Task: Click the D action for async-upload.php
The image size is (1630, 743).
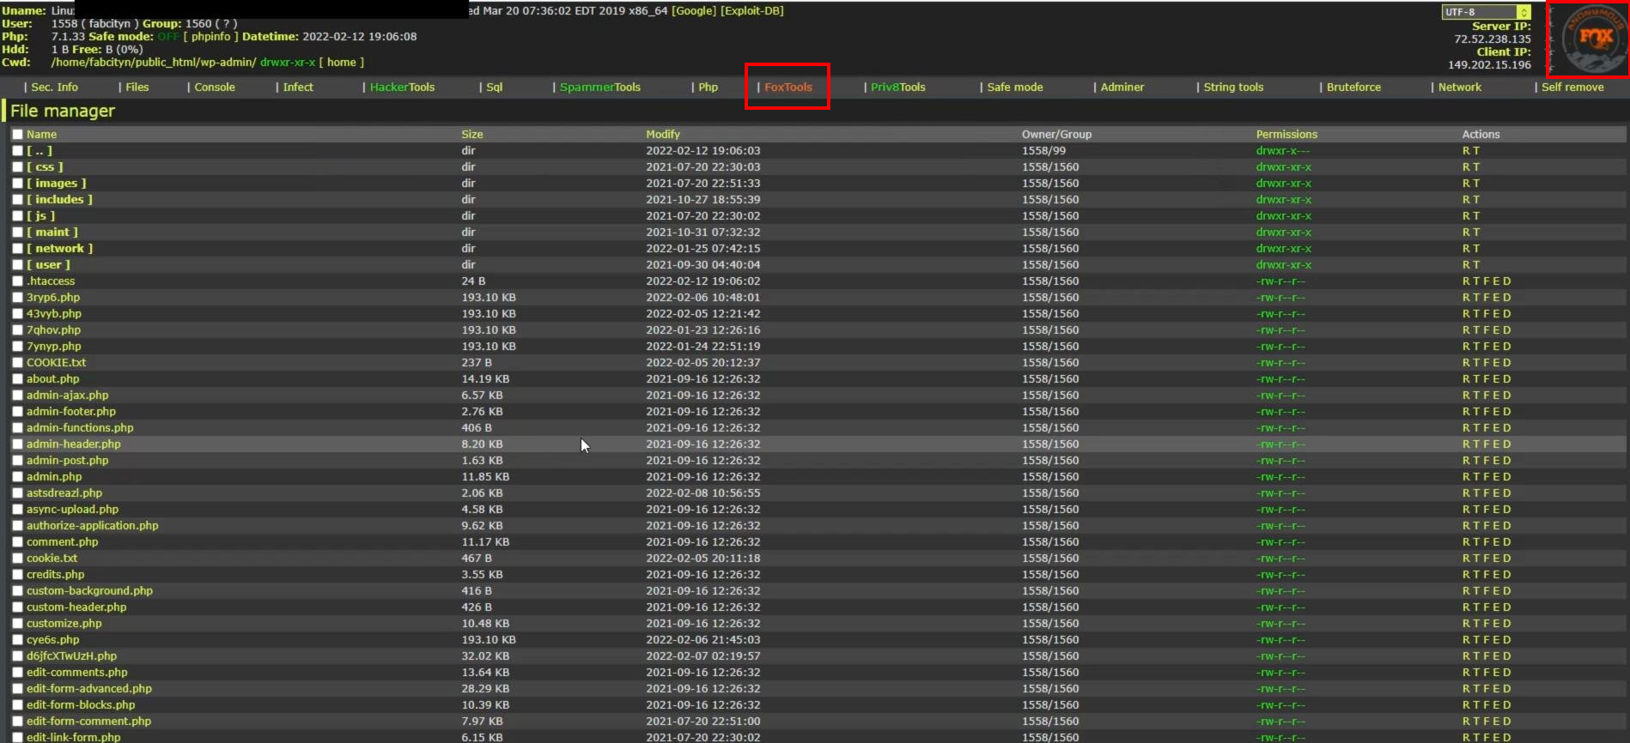Action: tap(1507, 509)
